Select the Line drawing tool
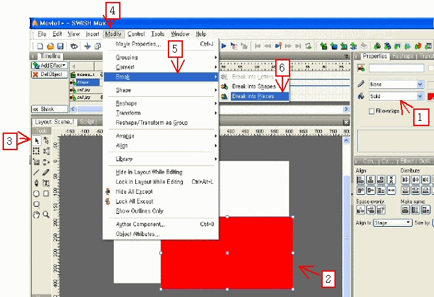This screenshot has height=297, width=434. [x=36, y=172]
